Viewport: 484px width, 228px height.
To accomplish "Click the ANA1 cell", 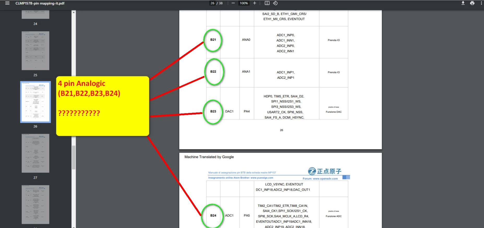I will pos(246,71).
